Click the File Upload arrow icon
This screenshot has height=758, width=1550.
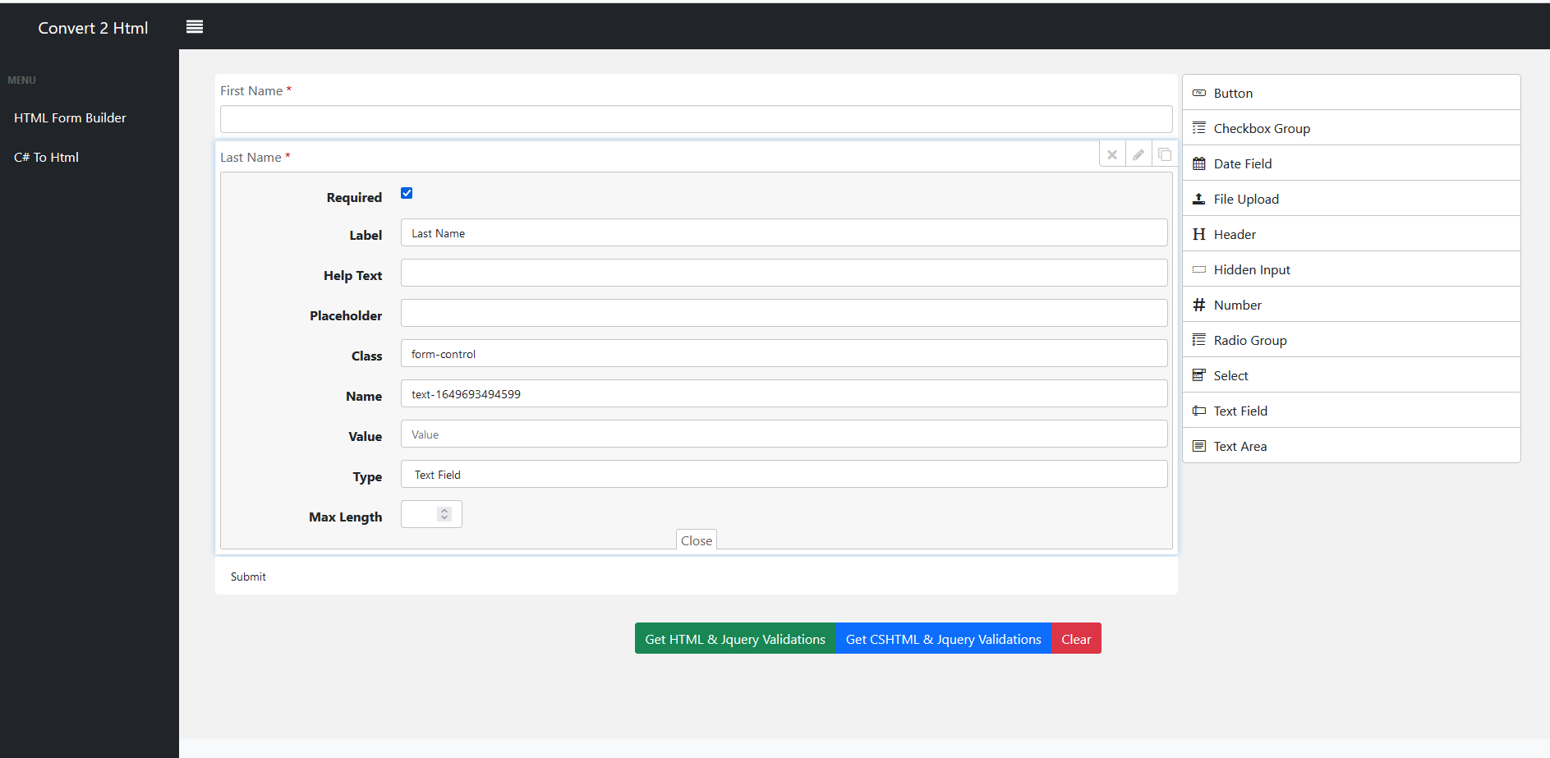click(x=1199, y=199)
